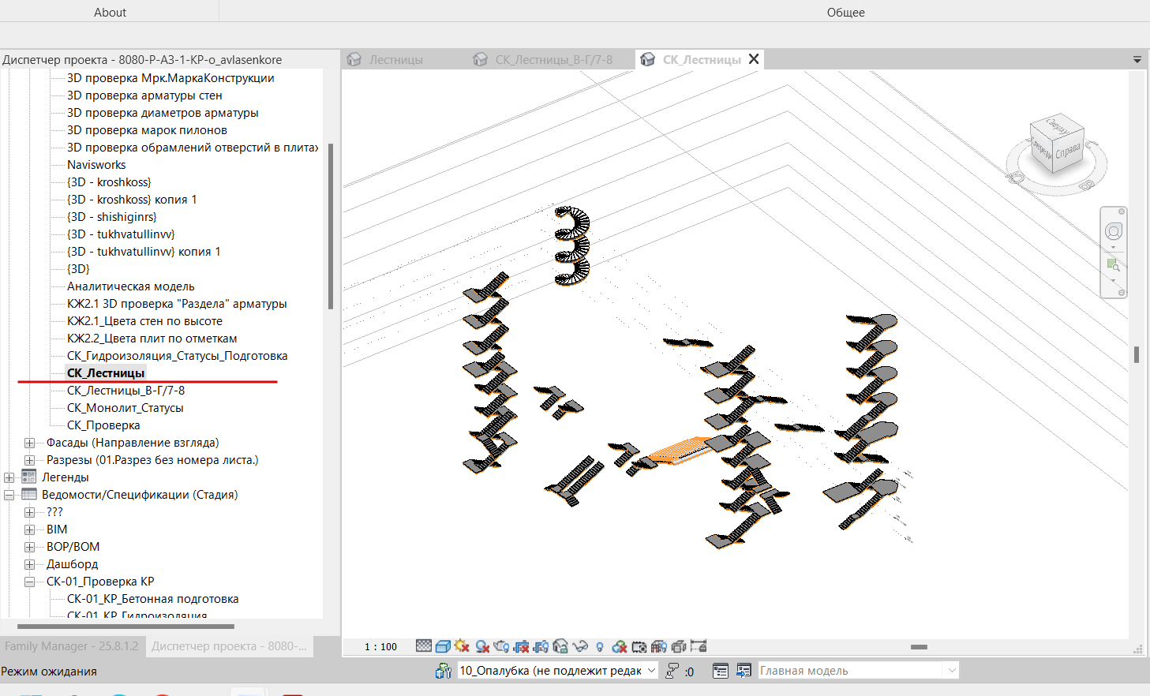Toggle shadows in the view control bar
The width and height of the screenshot is (1150, 696).
[x=482, y=646]
